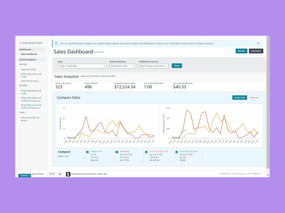
Task: Click the Refresh button
Action: pos(241,51)
